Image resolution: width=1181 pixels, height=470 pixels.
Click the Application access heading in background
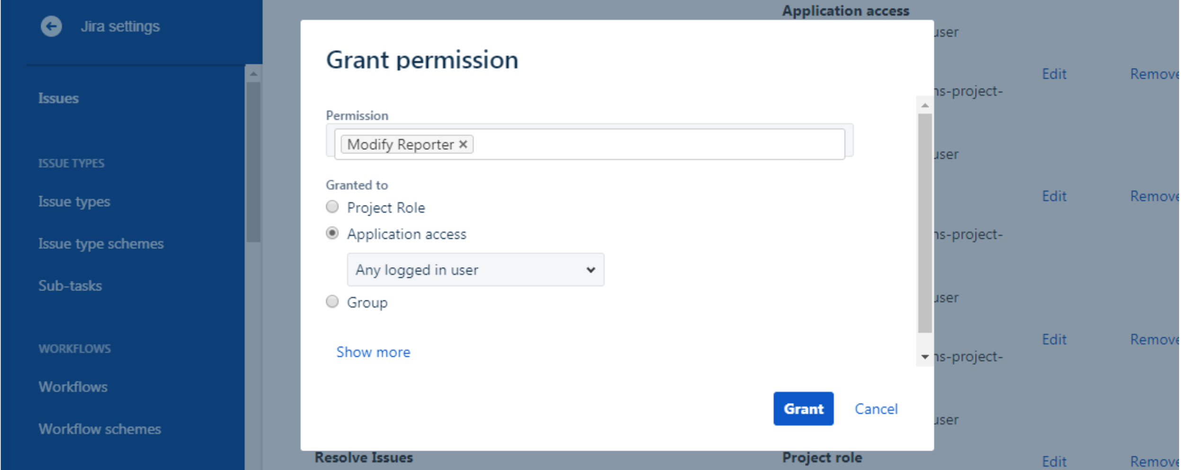846,10
